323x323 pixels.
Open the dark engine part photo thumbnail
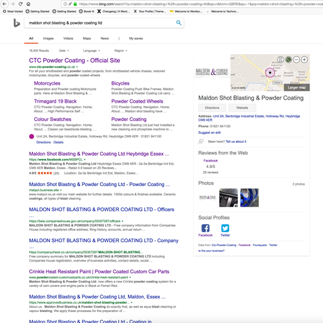pyautogui.click(x=229, y=198)
